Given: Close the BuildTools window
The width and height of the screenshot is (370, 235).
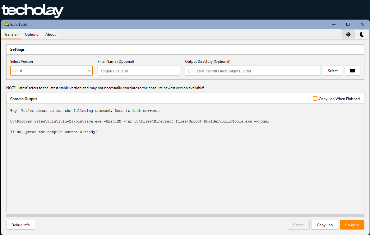Looking at the screenshot, I should coord(362,24).
